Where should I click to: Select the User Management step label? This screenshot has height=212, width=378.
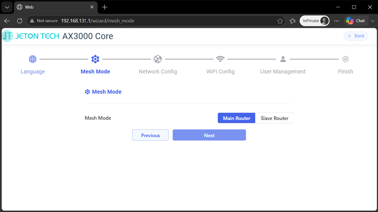[x=283, y=71]
